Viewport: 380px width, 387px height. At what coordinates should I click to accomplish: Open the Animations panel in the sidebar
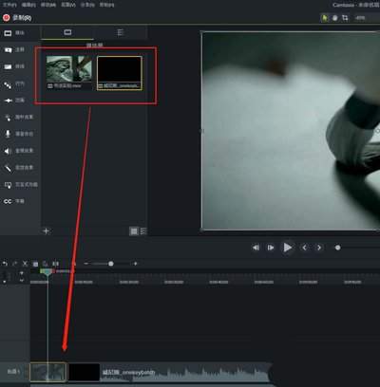(x=14, y=101)
